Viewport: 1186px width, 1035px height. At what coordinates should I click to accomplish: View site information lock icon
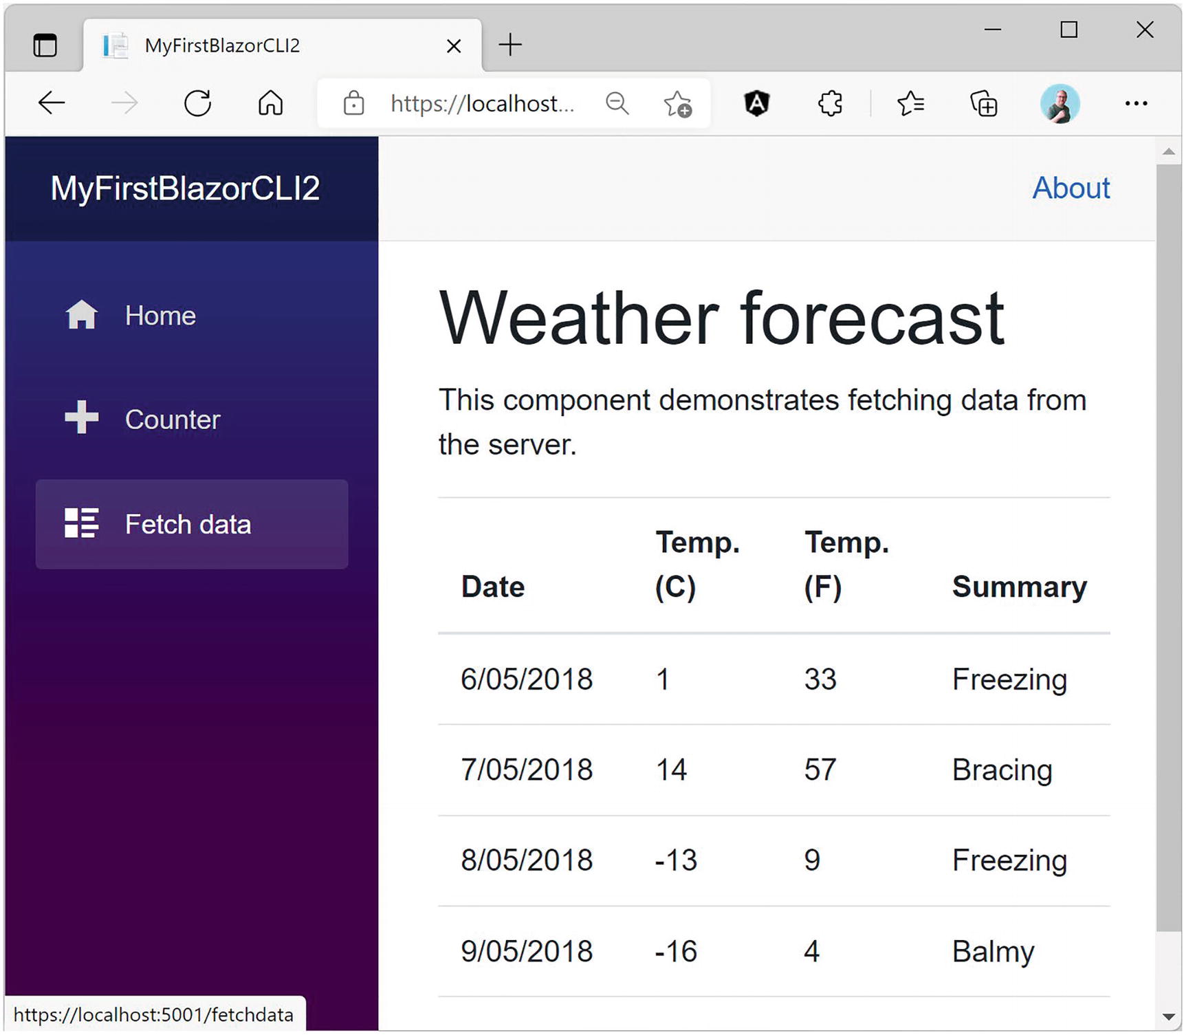click(353, 103)
